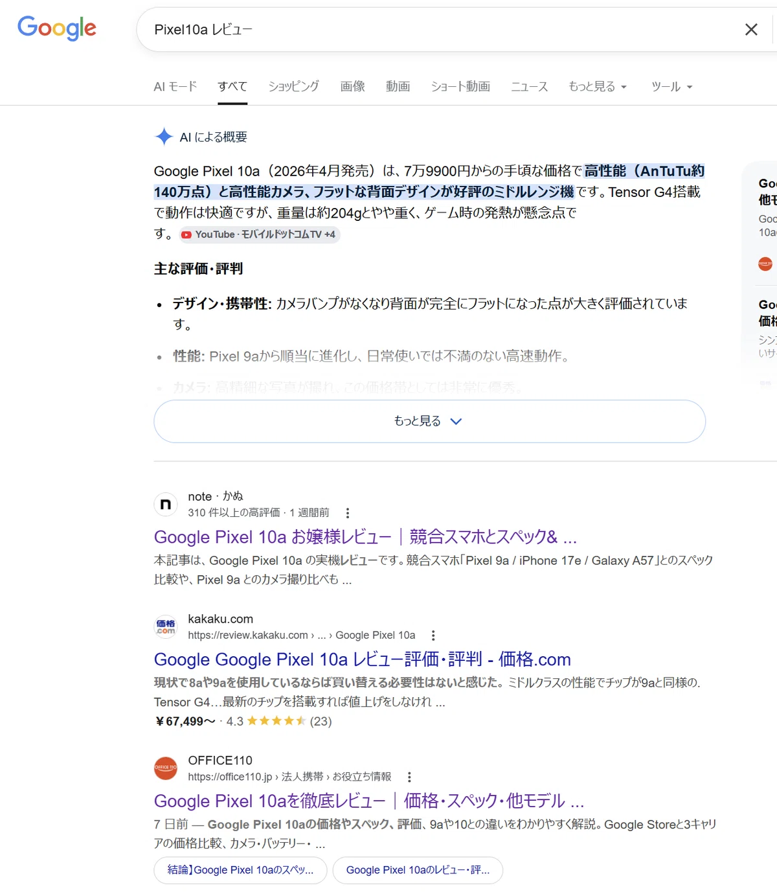Open the ニュース tab
The height and width of the screenshot is (894, 777).
pos(529,86)
